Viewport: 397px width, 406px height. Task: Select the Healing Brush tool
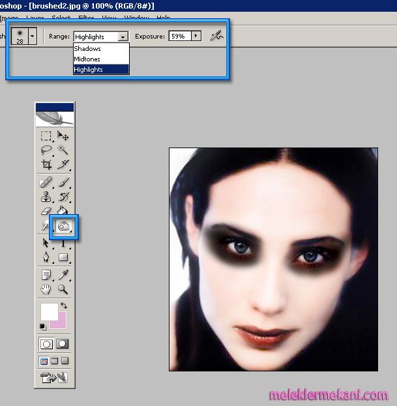tap(46, 183)
